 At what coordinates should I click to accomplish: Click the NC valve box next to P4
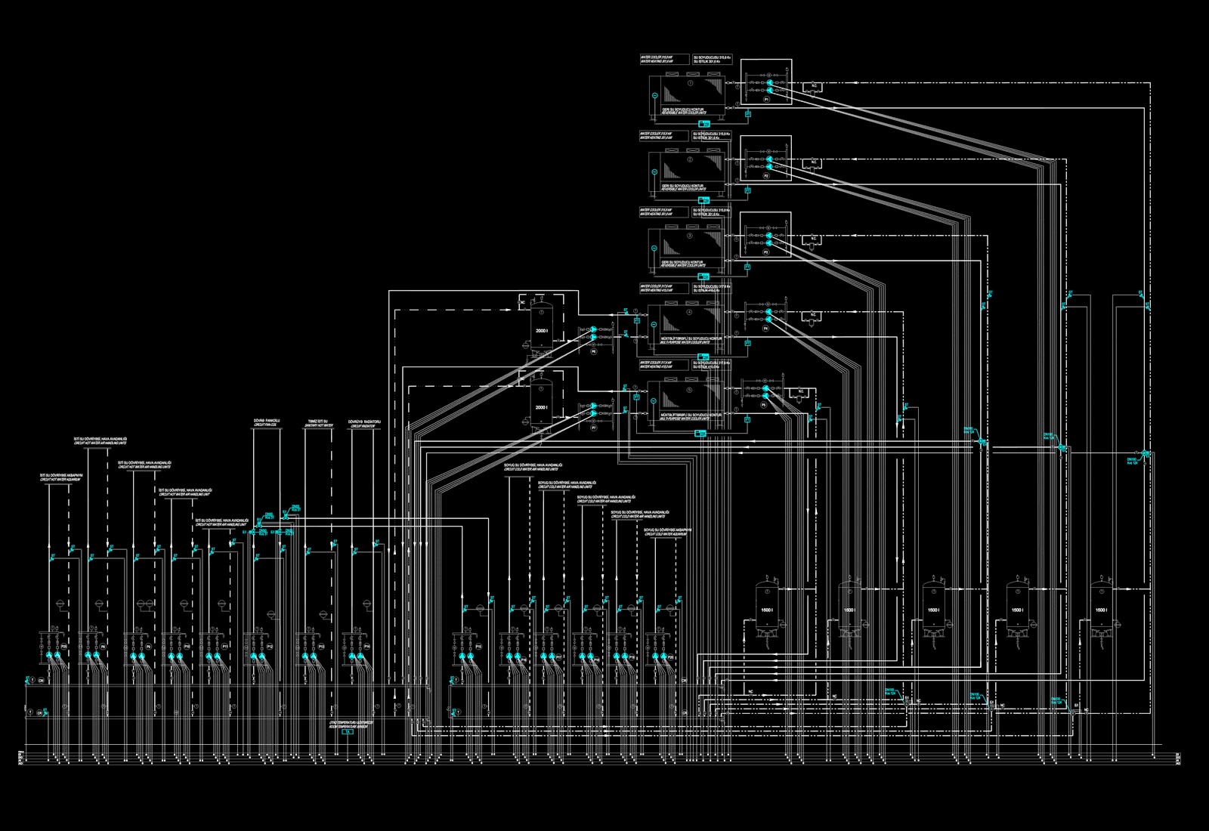click(812, 317)
